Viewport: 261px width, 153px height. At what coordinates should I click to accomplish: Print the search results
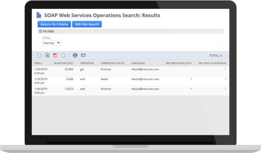point(75,55)
